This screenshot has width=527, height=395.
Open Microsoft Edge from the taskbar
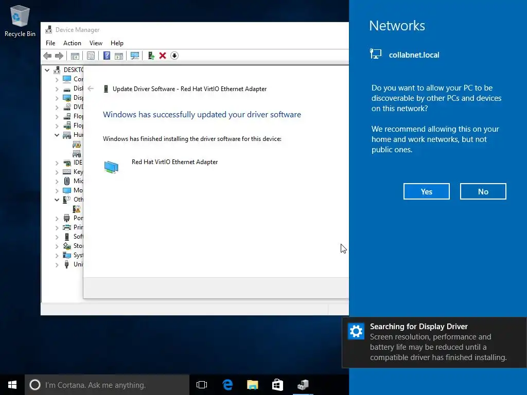tap(227, 385)
